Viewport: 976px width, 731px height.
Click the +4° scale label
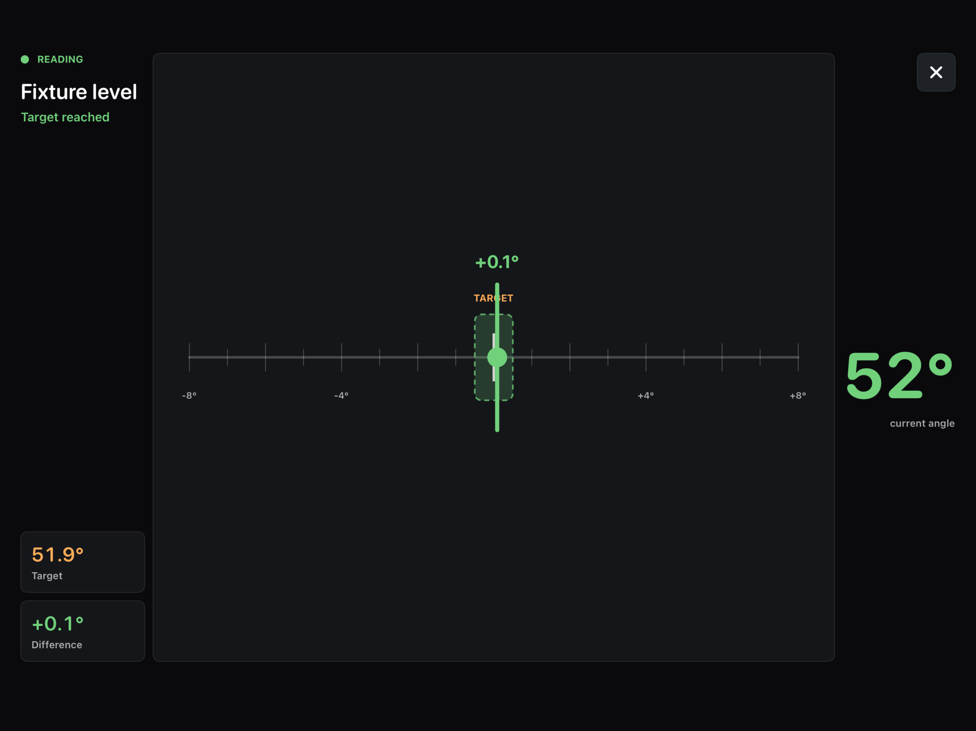coord(646,395)
